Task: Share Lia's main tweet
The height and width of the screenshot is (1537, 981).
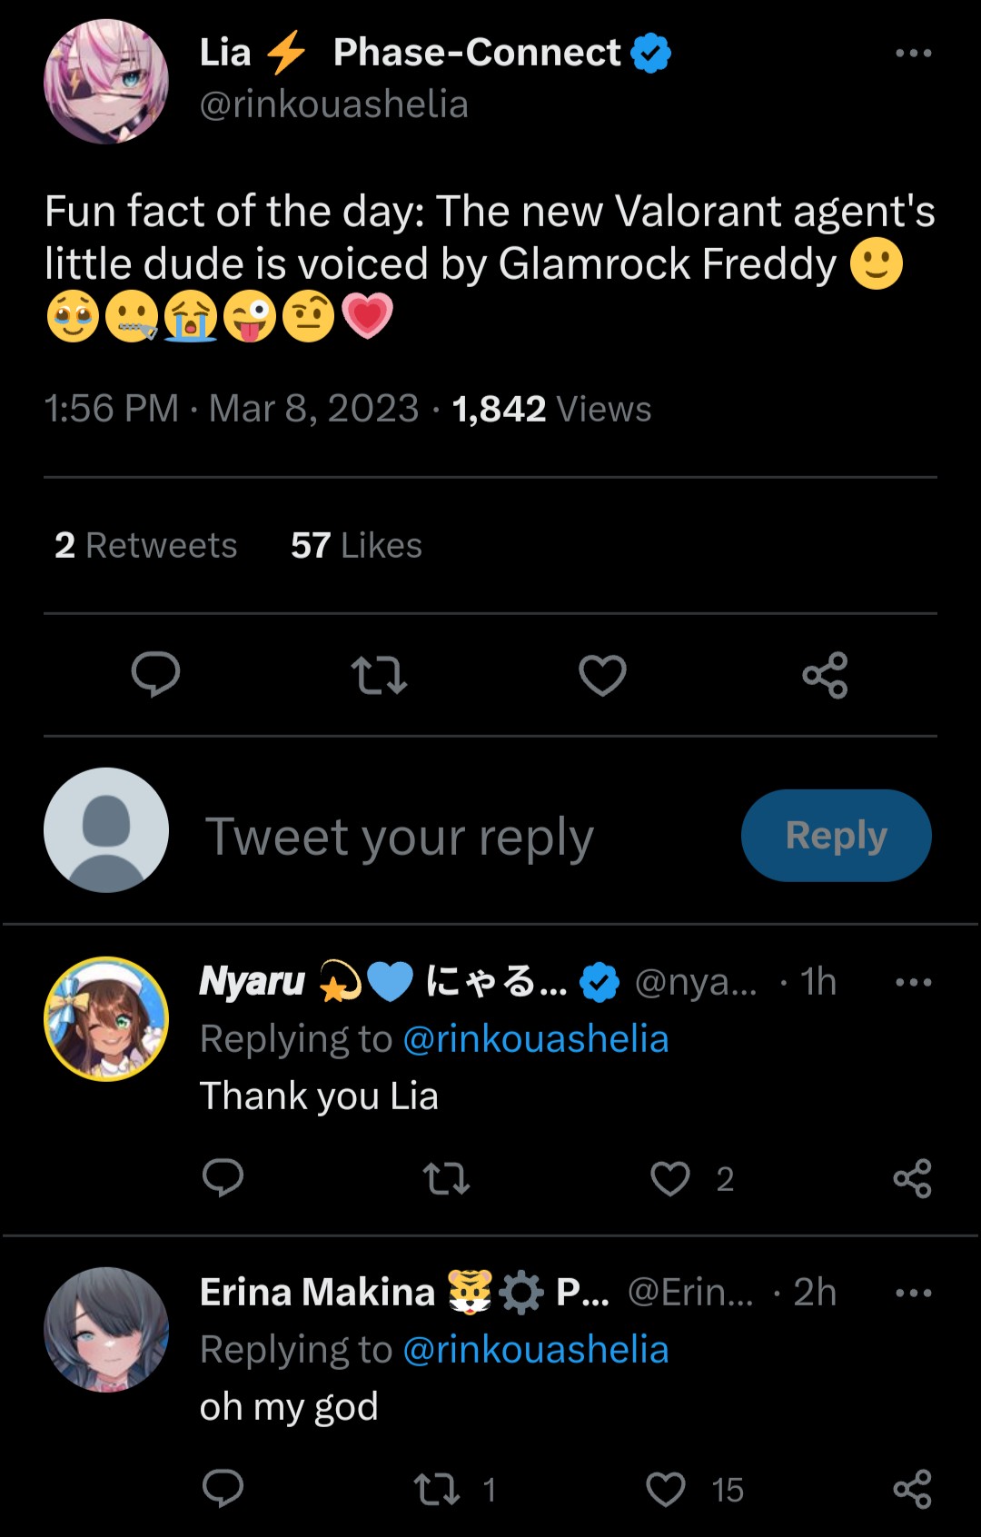Action: (825, 675)
